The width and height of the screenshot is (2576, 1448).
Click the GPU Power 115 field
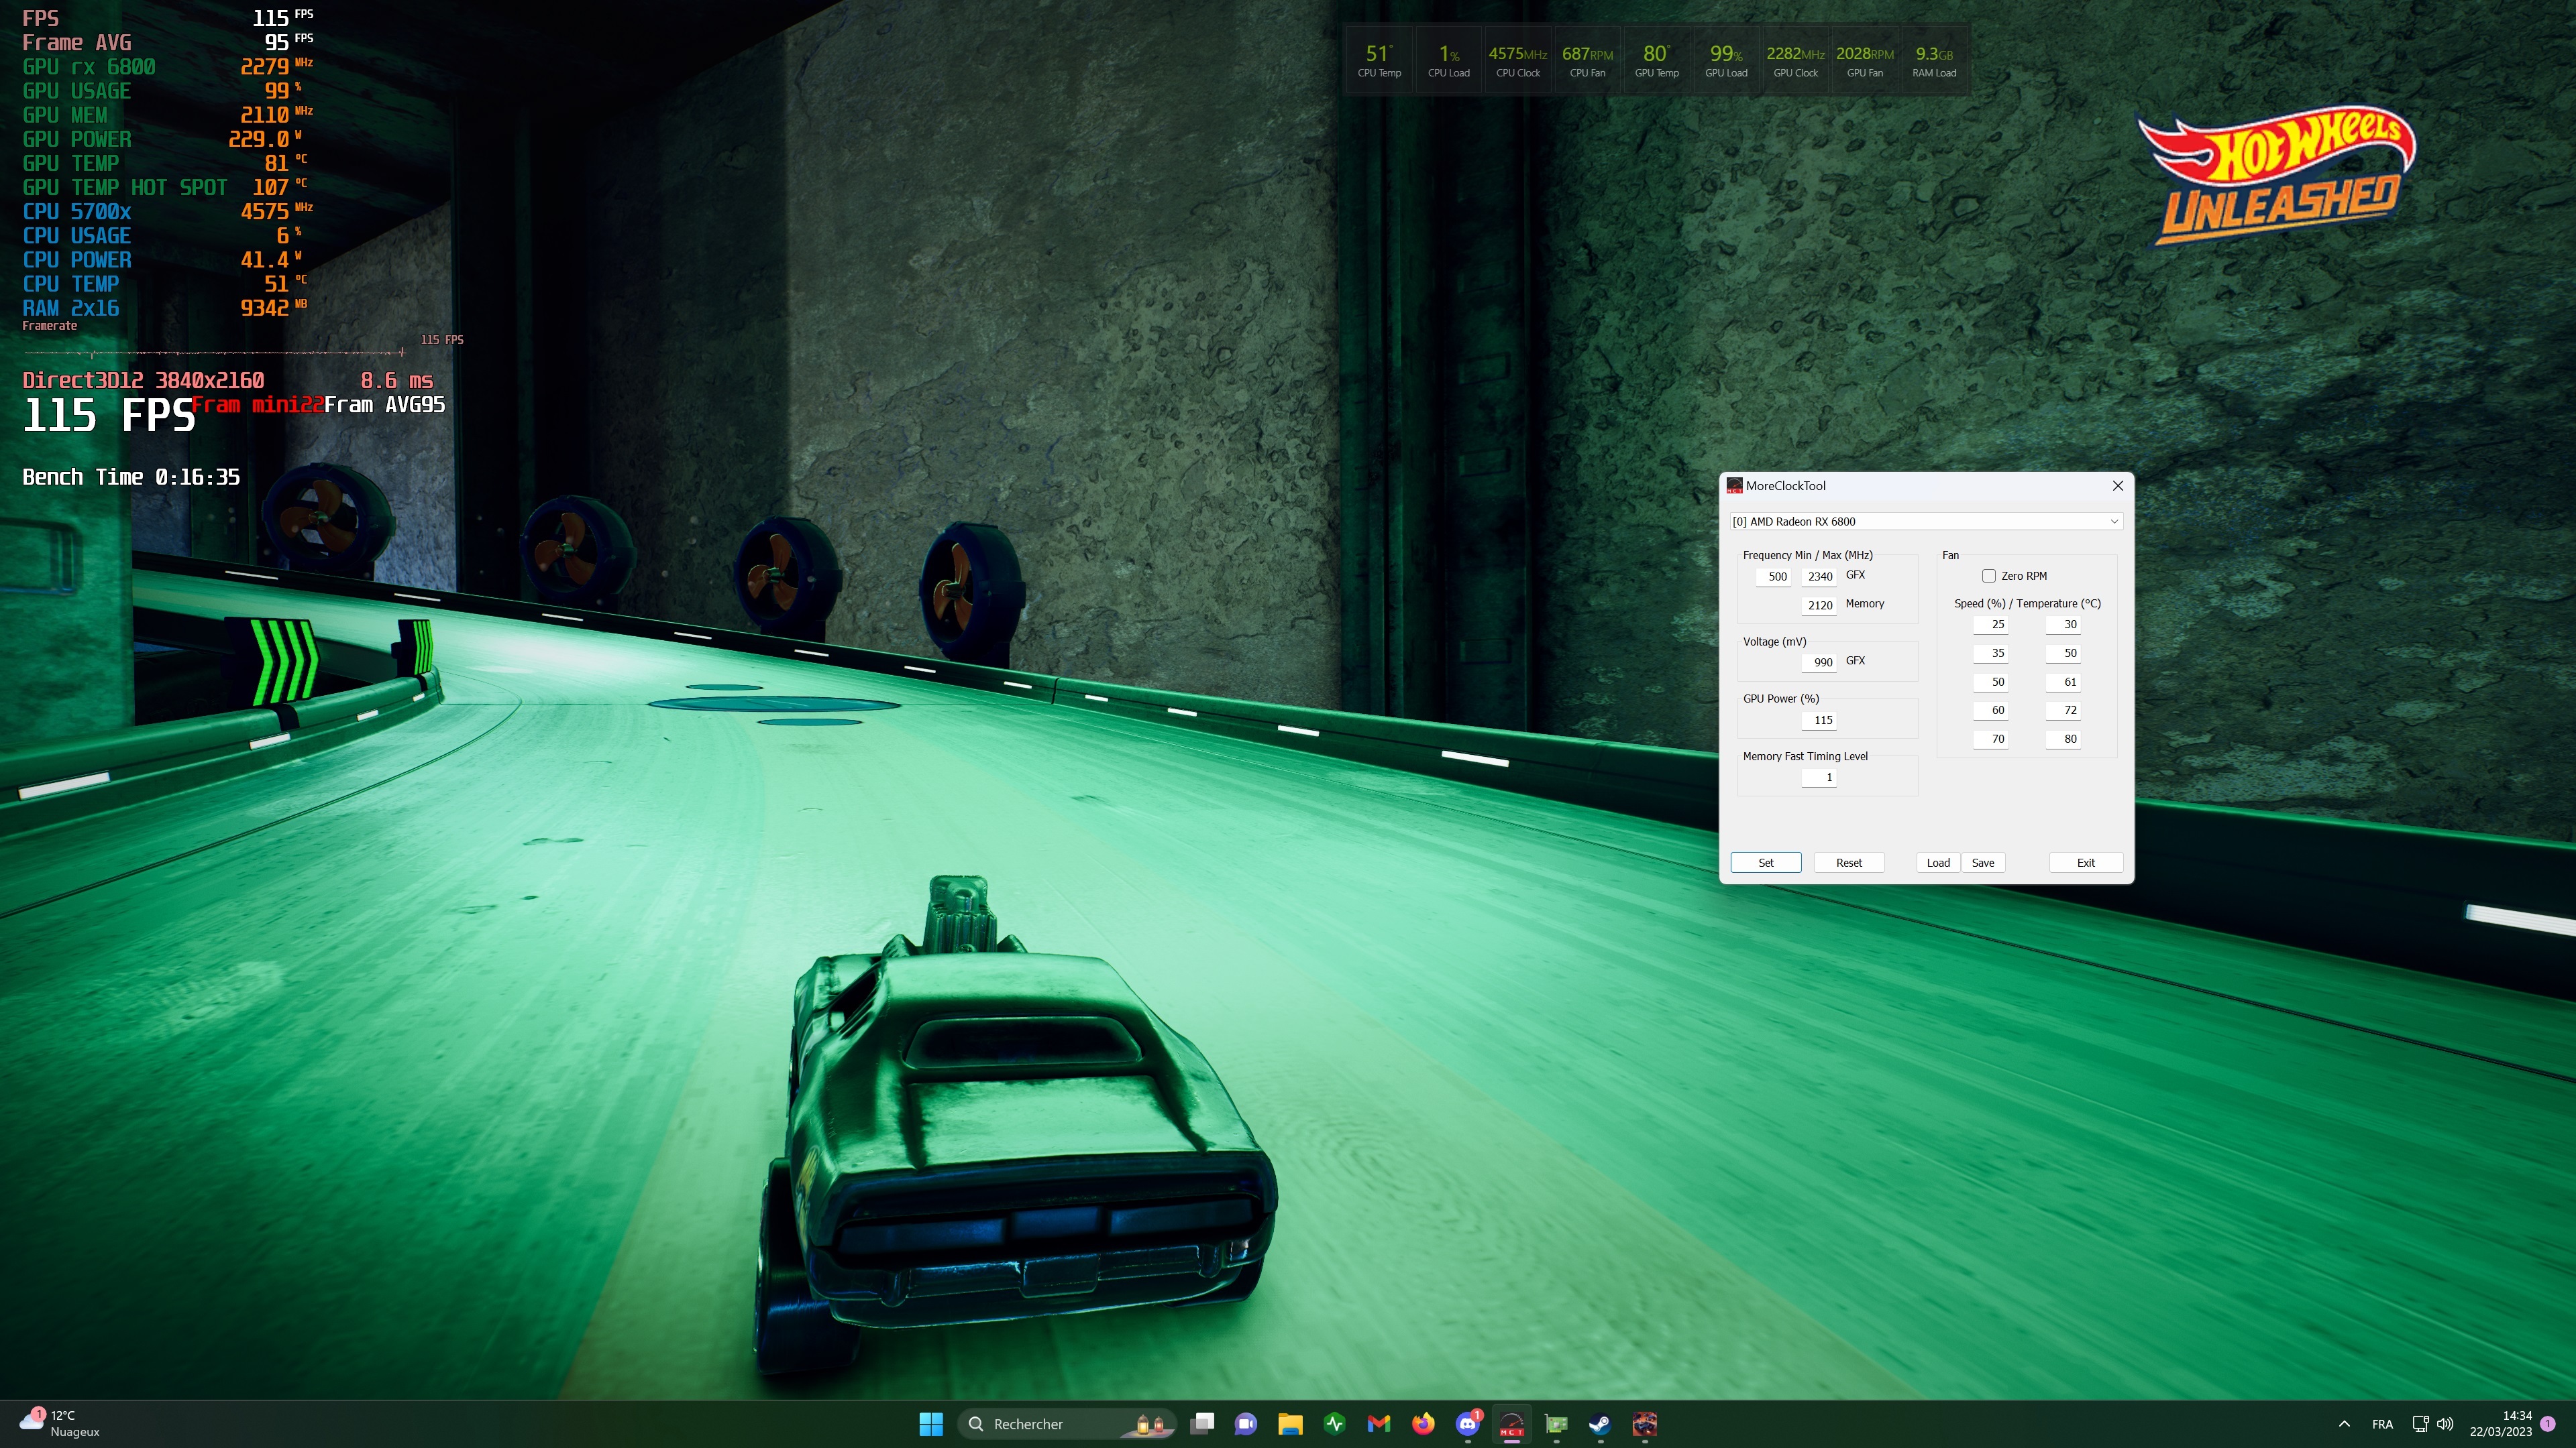click(1820, 719)
